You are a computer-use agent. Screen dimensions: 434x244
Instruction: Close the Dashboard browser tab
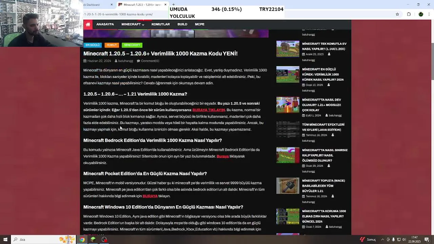click(112, 5)
